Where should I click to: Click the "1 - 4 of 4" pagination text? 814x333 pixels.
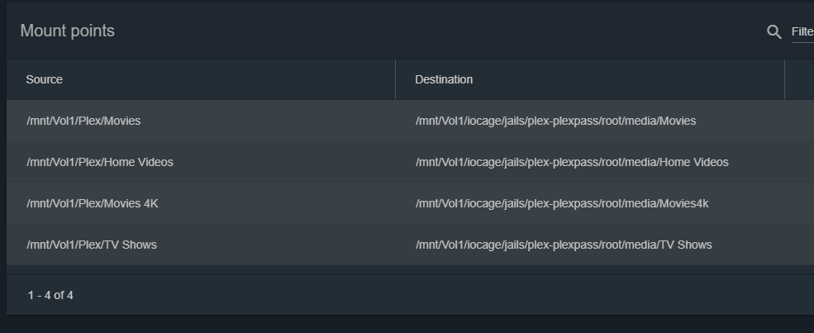click(50, 295)
